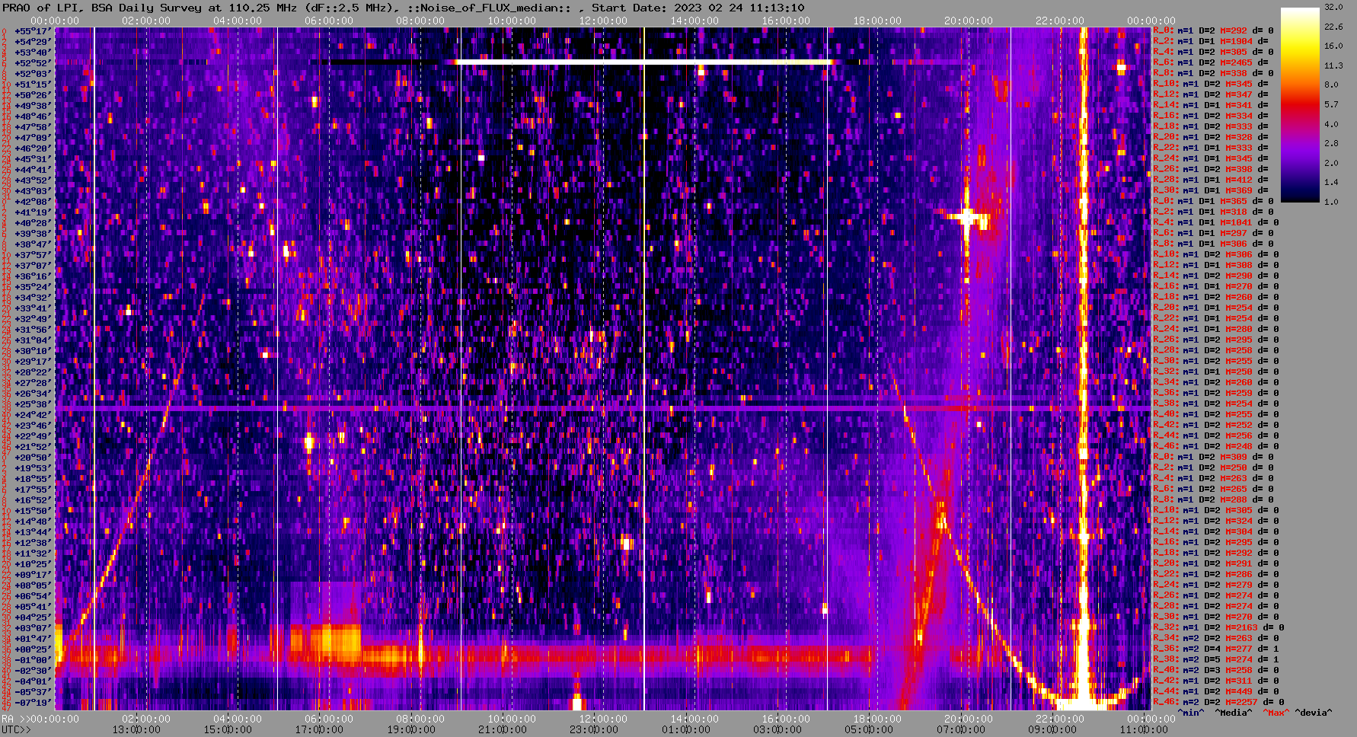The image size is (1357, 737).
Task: Click the stats row showing D=5 M=274
Action: 1216,659
